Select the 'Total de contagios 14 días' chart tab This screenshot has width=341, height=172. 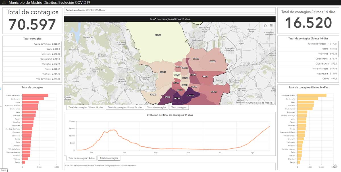coord(81,158)
